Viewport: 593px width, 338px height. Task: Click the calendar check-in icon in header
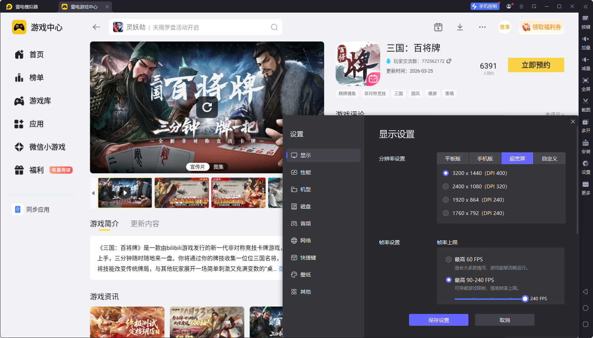point(438,27)
